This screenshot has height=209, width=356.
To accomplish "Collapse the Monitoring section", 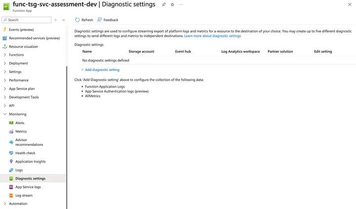I will pos(5,114).
